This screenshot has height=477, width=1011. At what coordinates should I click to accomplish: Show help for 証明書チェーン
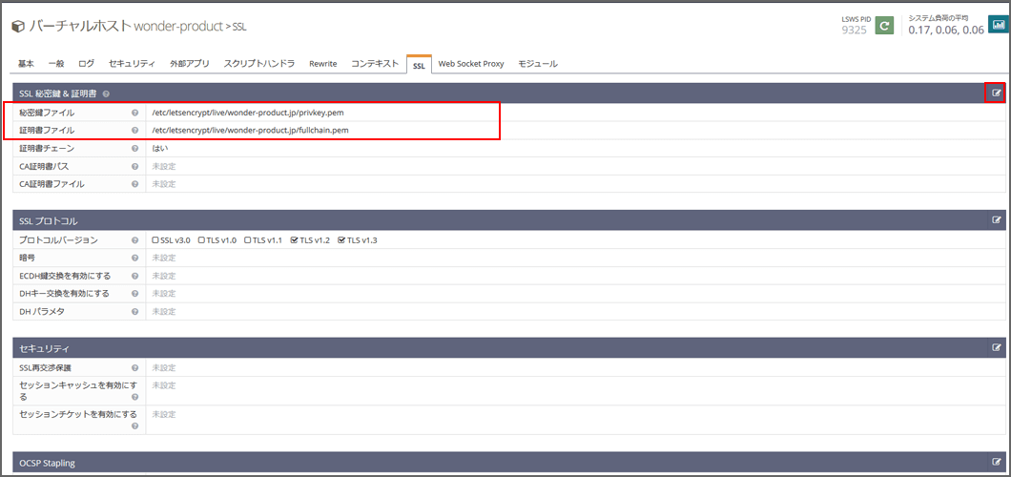(135, 149)
